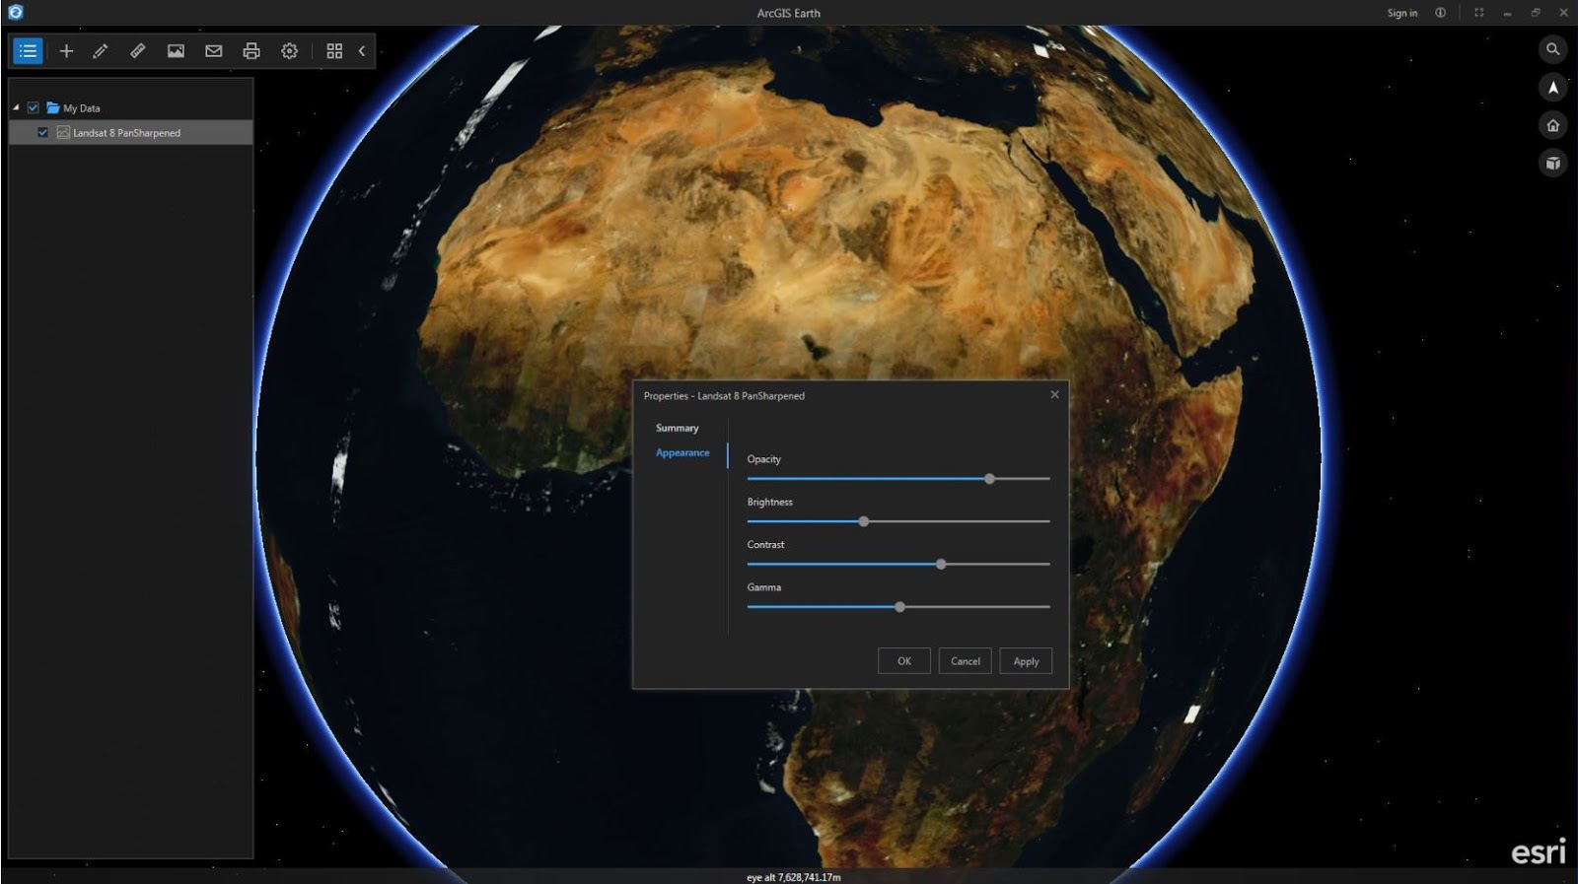Viewport: 1578px width, 884px height.
Task: Restore down the ArcGIS Earth window
Action: click(1536, 13)
